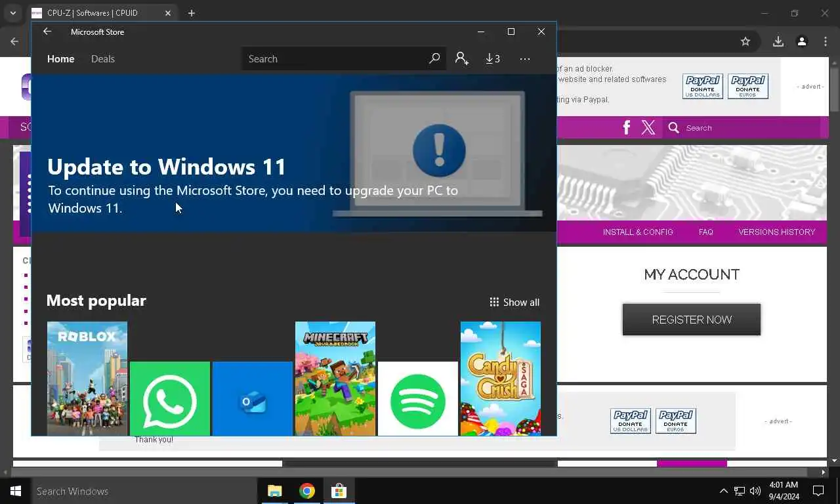
Task: Open the WhatsApp app tile
Action: click(170, 399)
